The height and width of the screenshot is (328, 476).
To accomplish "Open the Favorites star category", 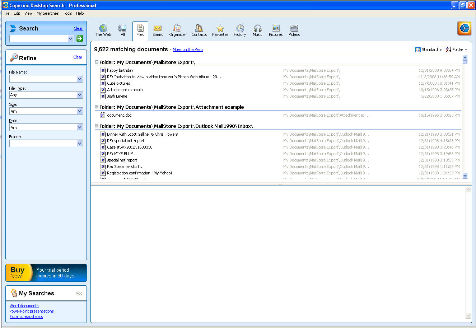I will click(x=220, y=30).
